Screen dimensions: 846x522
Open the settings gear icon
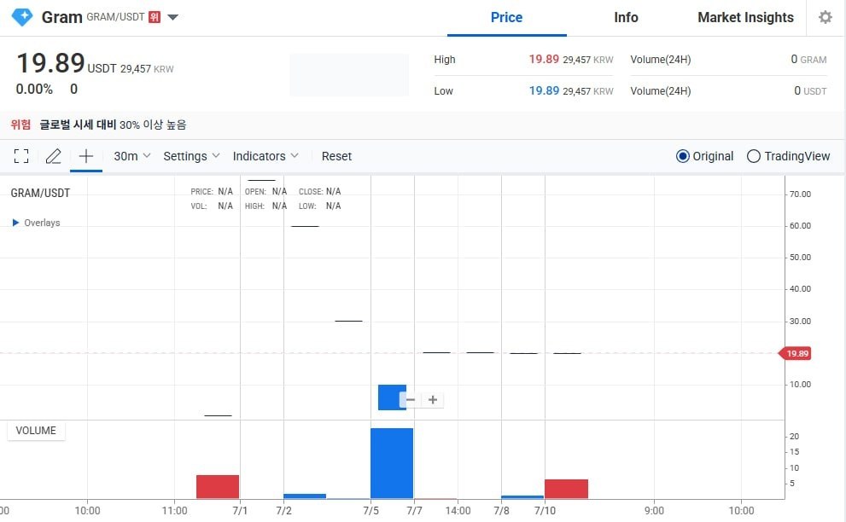coord(825,17)
